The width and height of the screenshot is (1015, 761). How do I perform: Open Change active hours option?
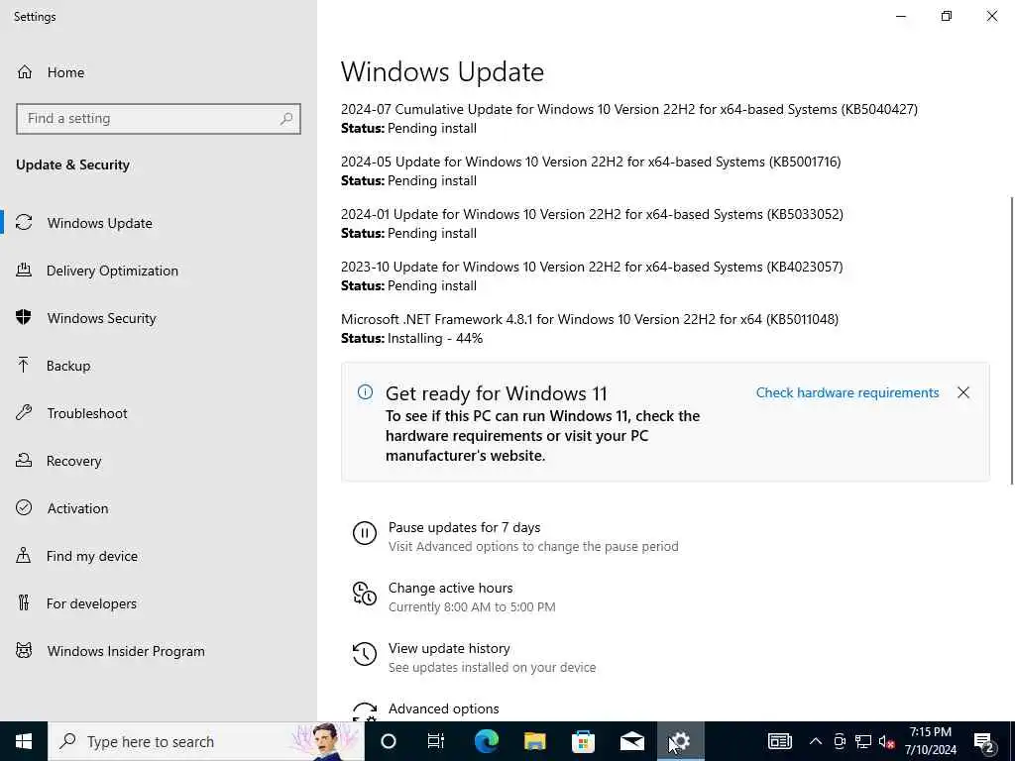(451, 588)
